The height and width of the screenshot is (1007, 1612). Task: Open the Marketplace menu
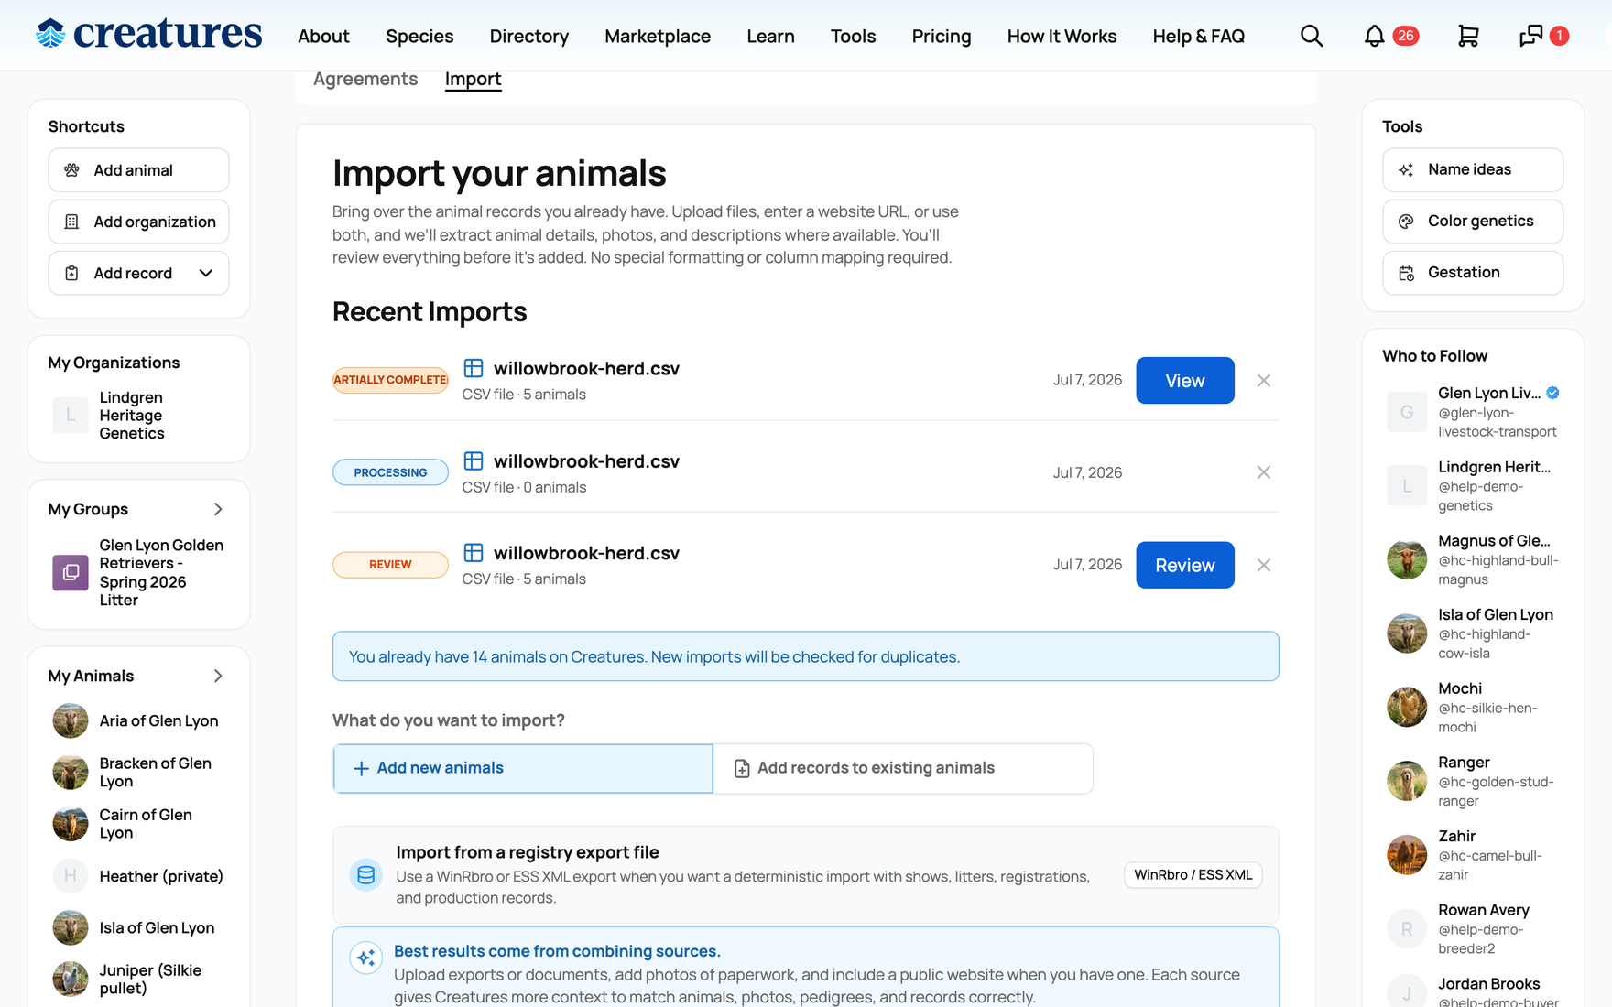[658, 36]
